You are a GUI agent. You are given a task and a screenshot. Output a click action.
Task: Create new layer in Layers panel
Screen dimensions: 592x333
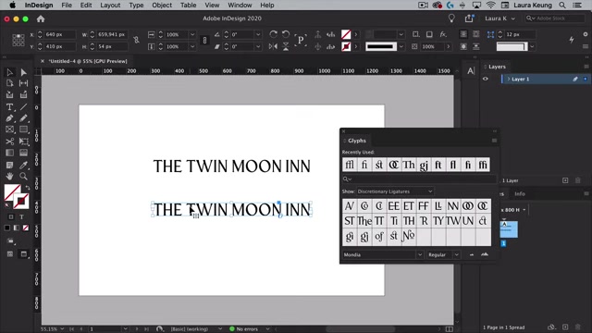pyautogui.click(x=565, y=180)
